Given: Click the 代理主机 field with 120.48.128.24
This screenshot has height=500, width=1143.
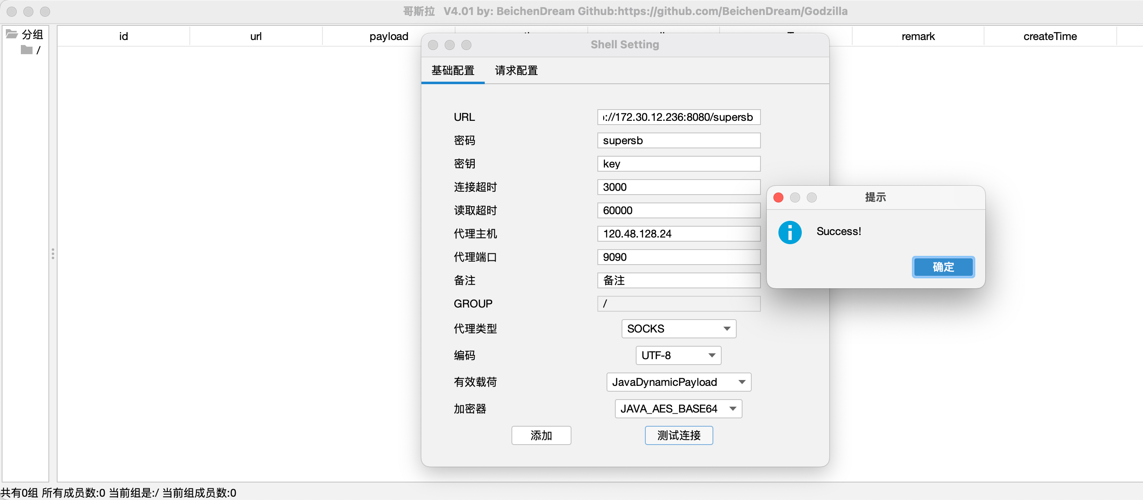Looking at the screenshot, I should (x=678, y=234).
